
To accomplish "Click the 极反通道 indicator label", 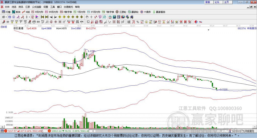I will [x=18, y=28].
